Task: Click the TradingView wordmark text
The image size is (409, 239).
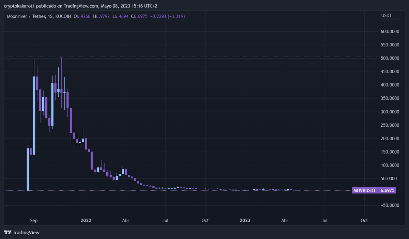Action: [26, 233]
